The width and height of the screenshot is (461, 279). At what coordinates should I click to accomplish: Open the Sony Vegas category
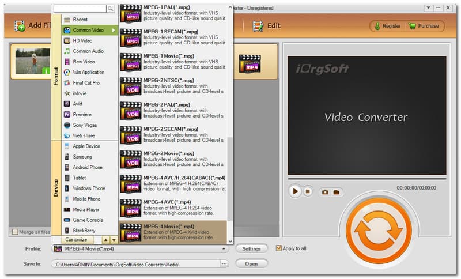coord(90,125)
